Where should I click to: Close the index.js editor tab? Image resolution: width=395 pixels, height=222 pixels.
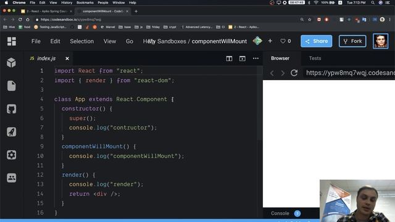click(x=67, y=59)
